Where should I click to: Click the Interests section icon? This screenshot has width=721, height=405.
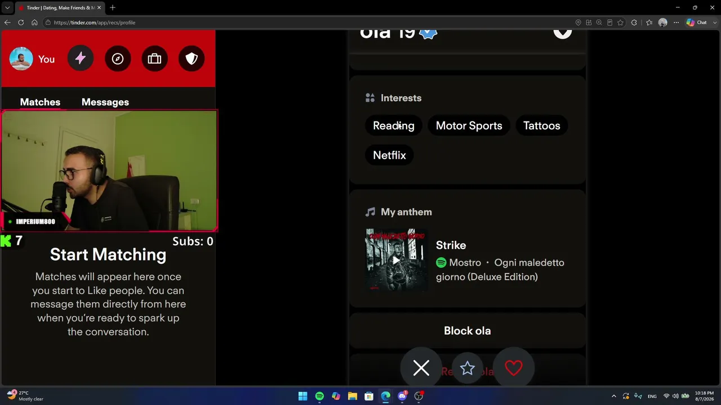(370, 98)
